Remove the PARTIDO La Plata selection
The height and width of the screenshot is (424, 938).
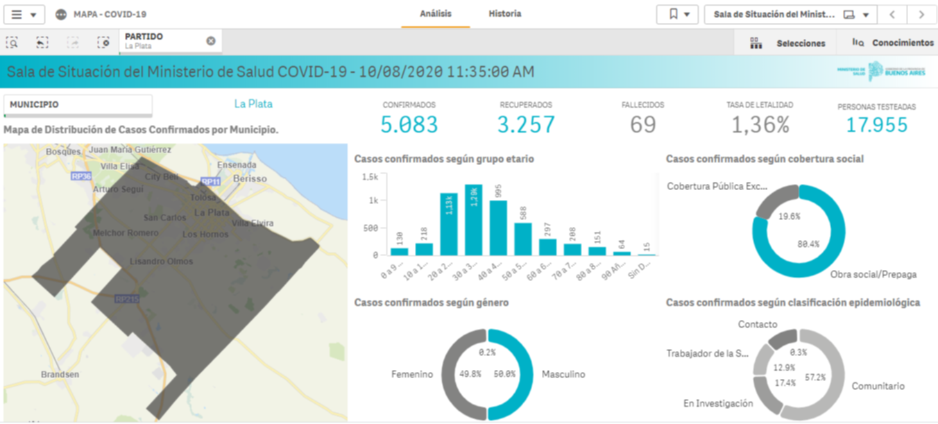211,41
